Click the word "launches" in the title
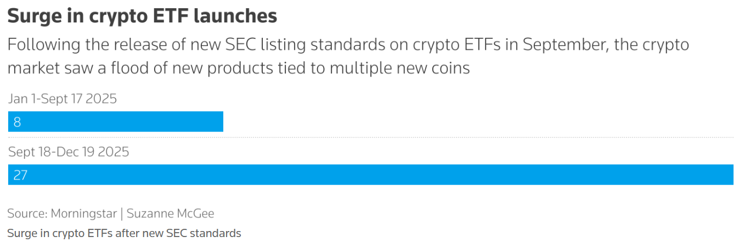Screen dimensions: 745x248 [x=237, y=16]
